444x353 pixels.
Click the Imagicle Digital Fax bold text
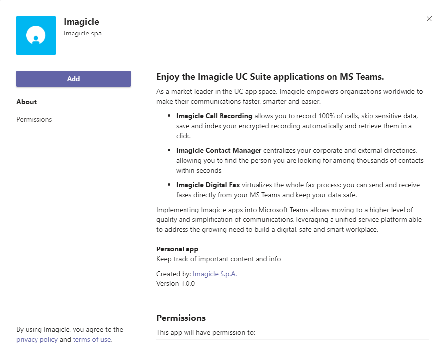coord(208,185)
